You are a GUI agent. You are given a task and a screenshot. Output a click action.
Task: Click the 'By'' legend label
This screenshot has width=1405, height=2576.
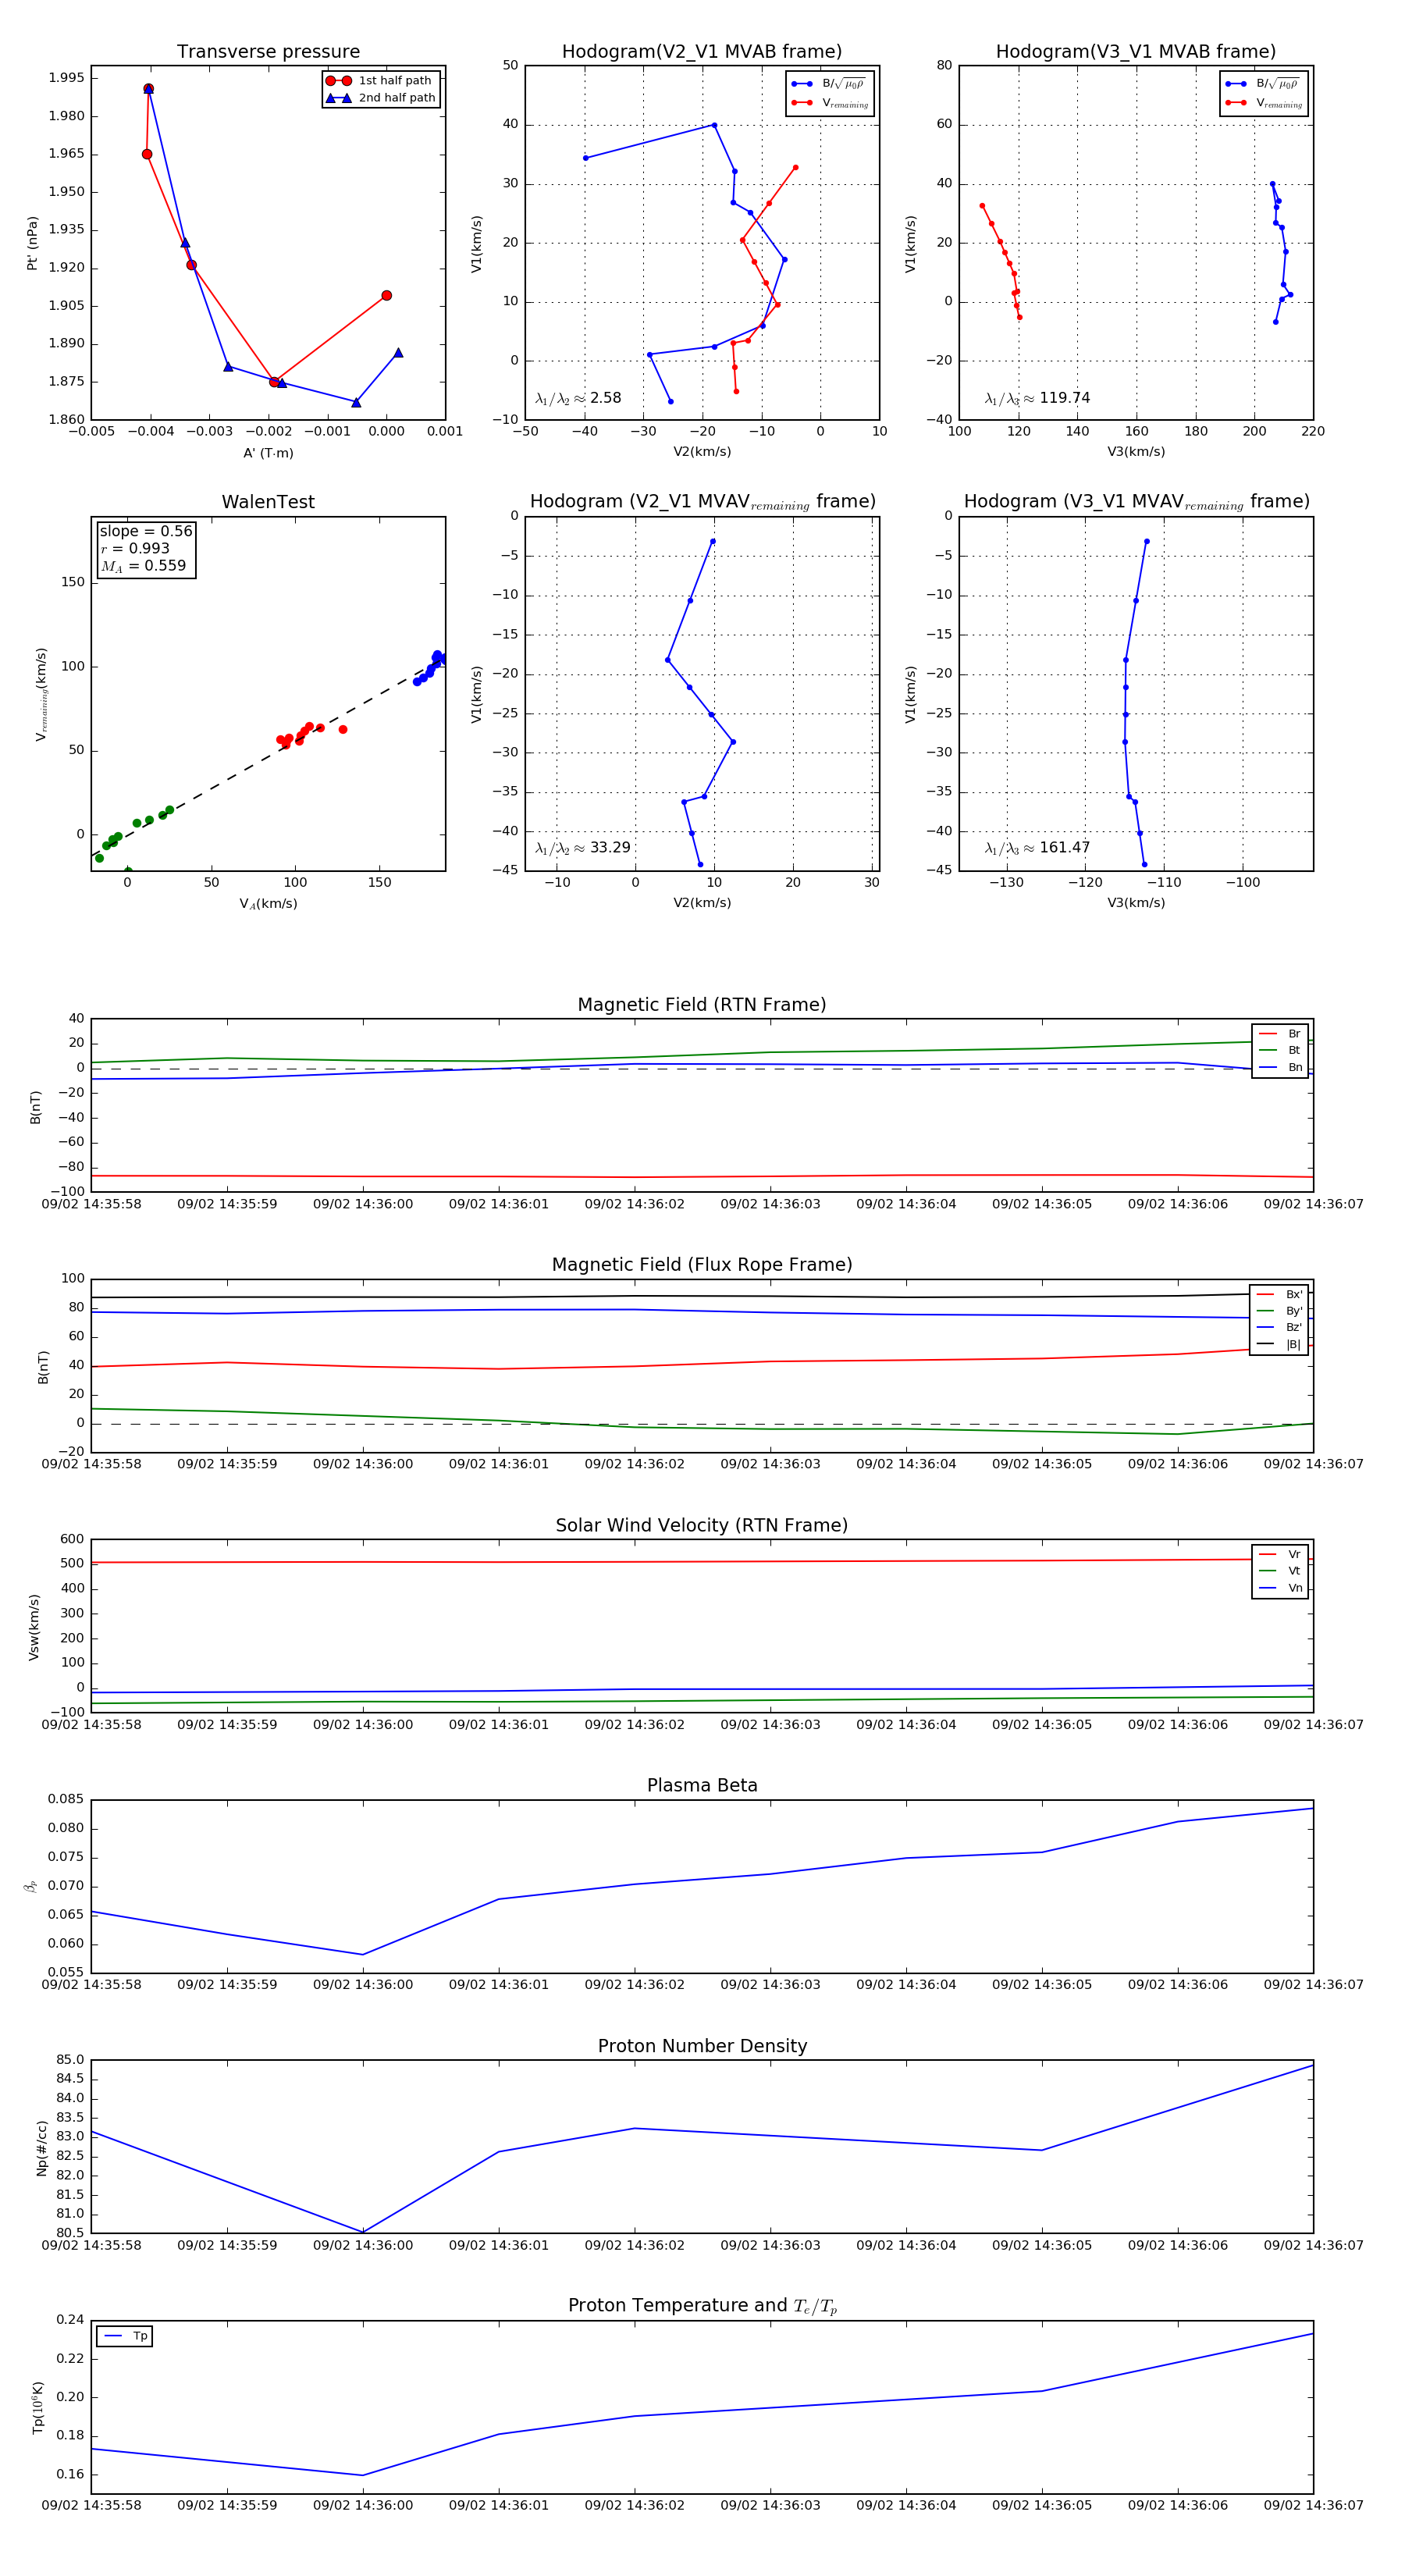click(x=1294, y=1311)
